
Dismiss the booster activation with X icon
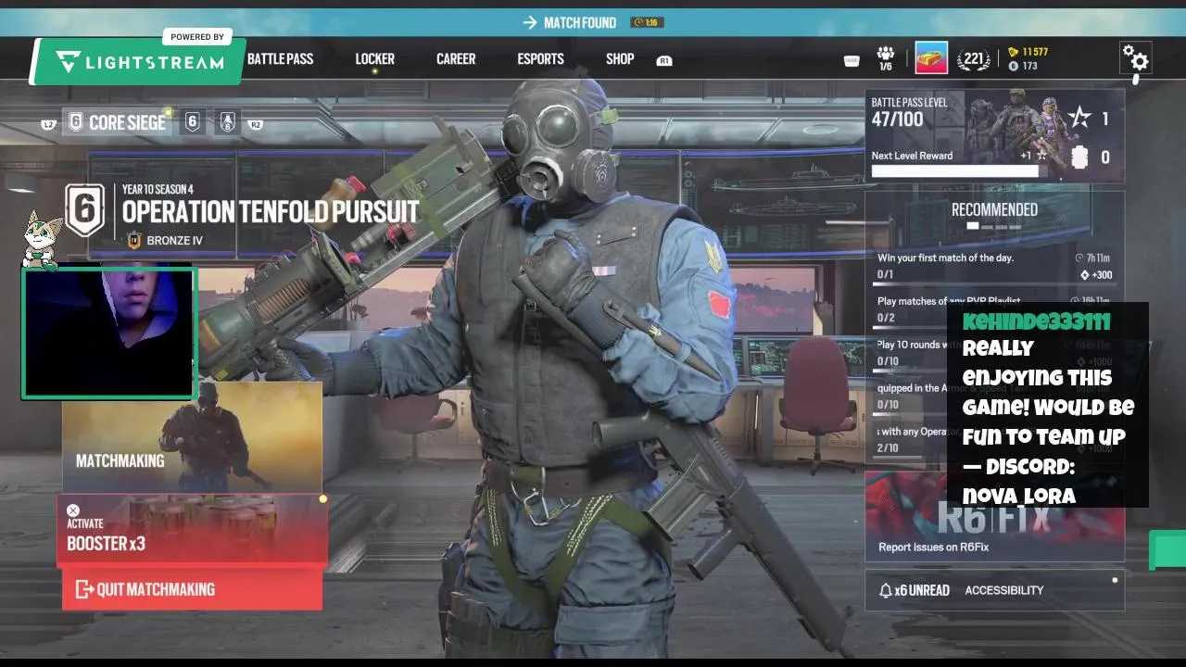[73, 510]
